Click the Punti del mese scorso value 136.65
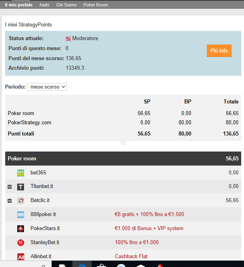Viewport: 244px width, 267px height. click(74, 58)
